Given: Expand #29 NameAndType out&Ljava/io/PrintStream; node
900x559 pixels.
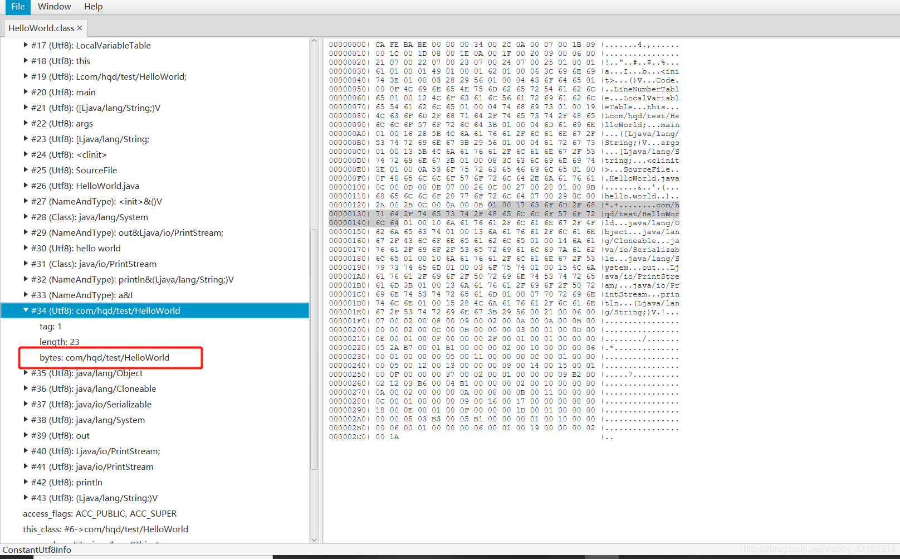Looking at the screenshot, I should click(26, 232).
